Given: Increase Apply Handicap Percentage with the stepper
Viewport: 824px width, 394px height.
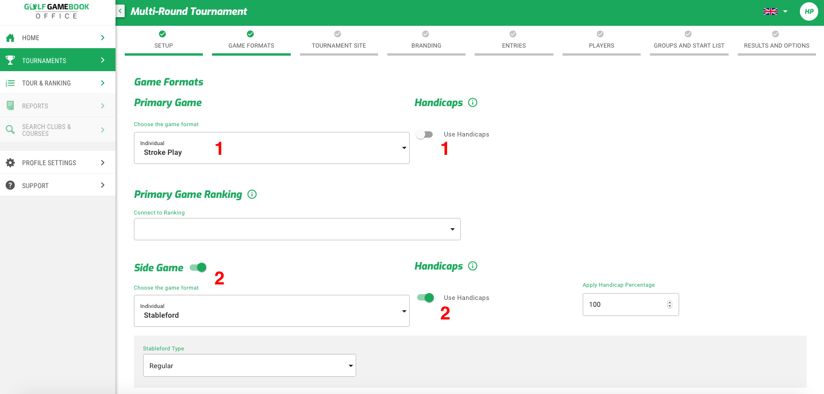Looking at the screenshot, I should pos(669,302).
